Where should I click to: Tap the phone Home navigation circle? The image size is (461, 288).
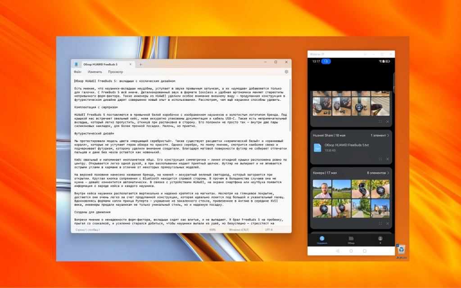(x=351, y=251)
